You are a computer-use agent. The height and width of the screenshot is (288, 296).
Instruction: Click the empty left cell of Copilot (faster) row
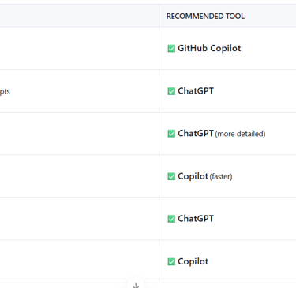click(x=79, y=176)
